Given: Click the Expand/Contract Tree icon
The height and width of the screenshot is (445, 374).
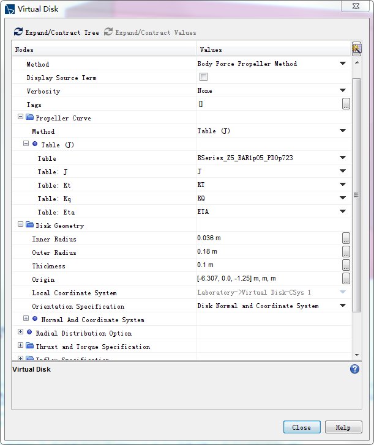Looking at the screenshot, I should click(x=18, y=32).
